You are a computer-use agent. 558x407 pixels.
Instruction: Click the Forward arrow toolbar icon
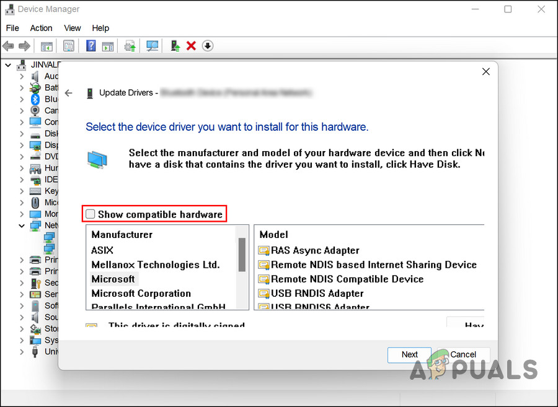tap(24, 46)
